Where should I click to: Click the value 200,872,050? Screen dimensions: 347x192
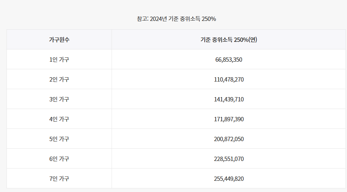[x=229, y=139]
